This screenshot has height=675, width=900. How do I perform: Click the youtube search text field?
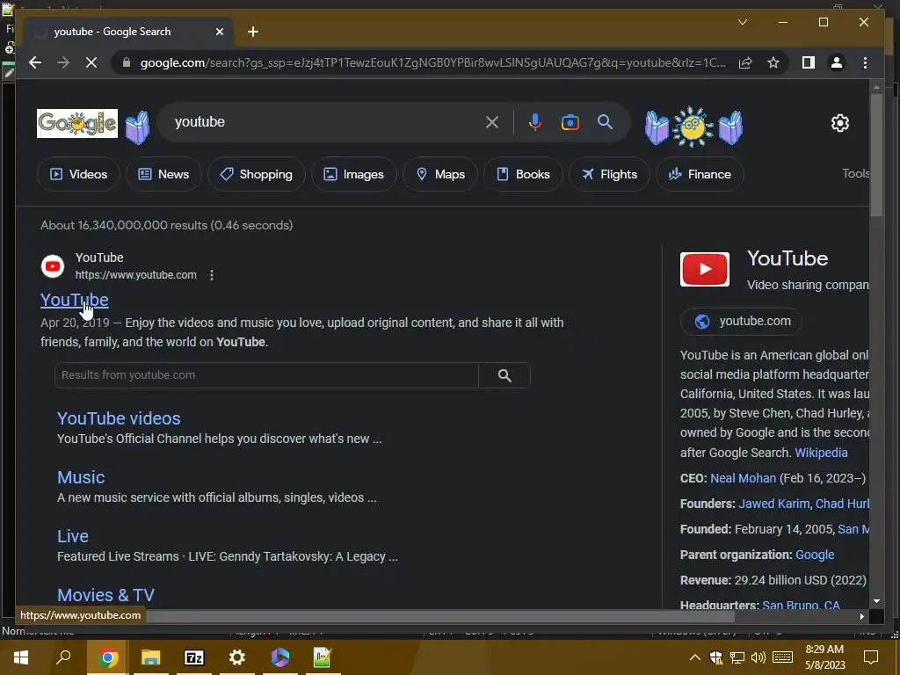click(x=327, y=121)
